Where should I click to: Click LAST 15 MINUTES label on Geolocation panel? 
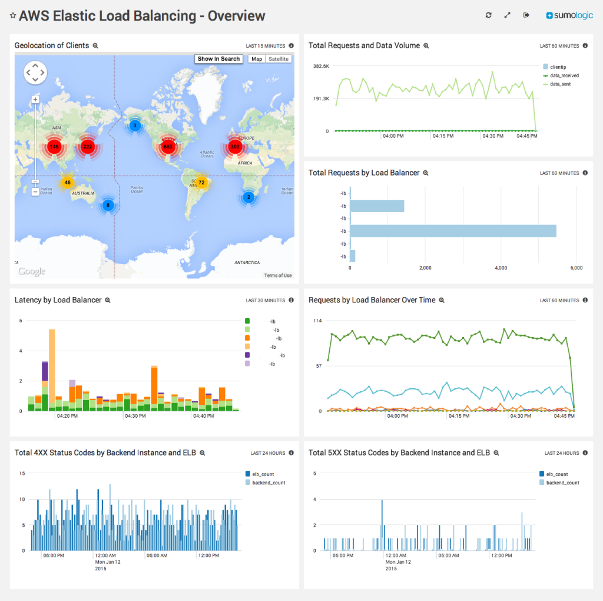point(266,46)
